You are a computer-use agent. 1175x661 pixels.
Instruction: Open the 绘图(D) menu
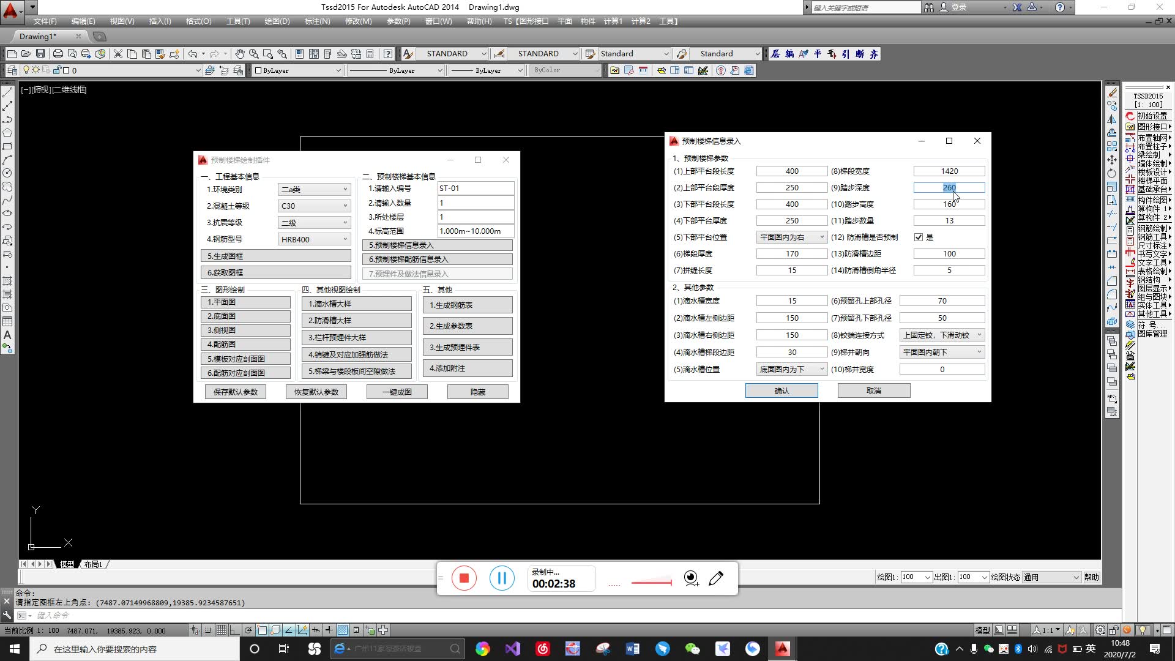point(277,21)
